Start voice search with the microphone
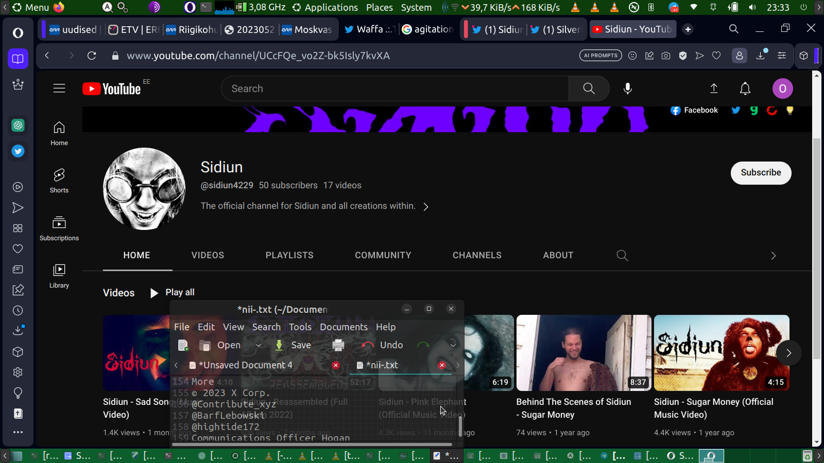Screen dimensions: 824x463 tap(627, 88)
